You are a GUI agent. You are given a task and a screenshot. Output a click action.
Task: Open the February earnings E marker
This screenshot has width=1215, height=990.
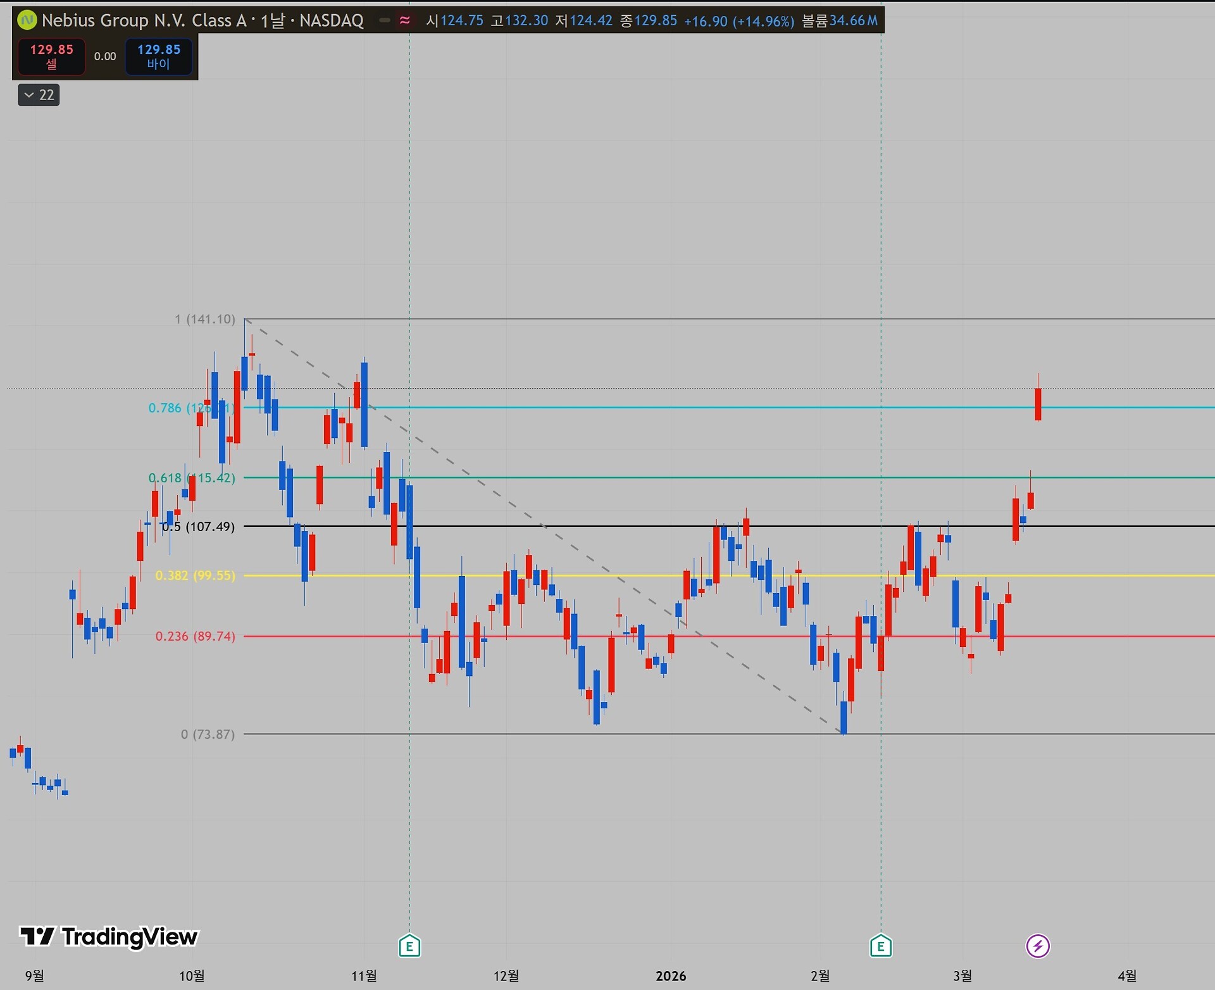tap(880, 946)
